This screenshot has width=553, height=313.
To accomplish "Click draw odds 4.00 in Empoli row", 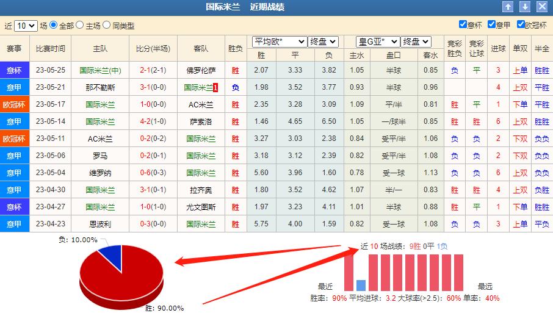I will pos(295,224).
